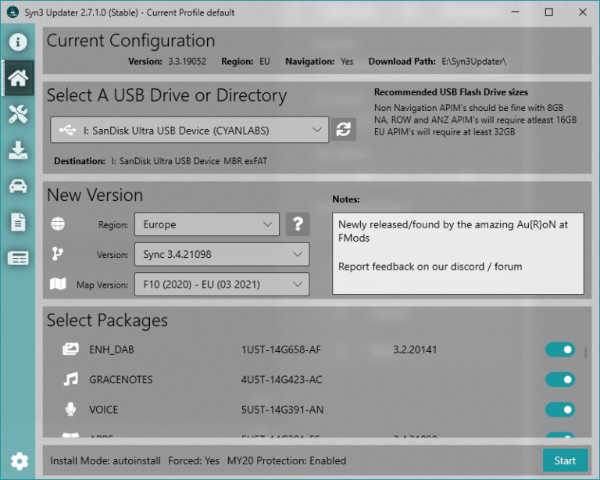
Task: Open the Version dropdown Sync 3.4.21098
Action: pos(222,254)
